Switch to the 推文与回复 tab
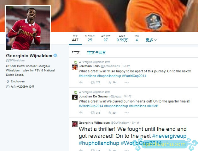The width and height of the screenshot is (198, 151). [x=96, y=52]
